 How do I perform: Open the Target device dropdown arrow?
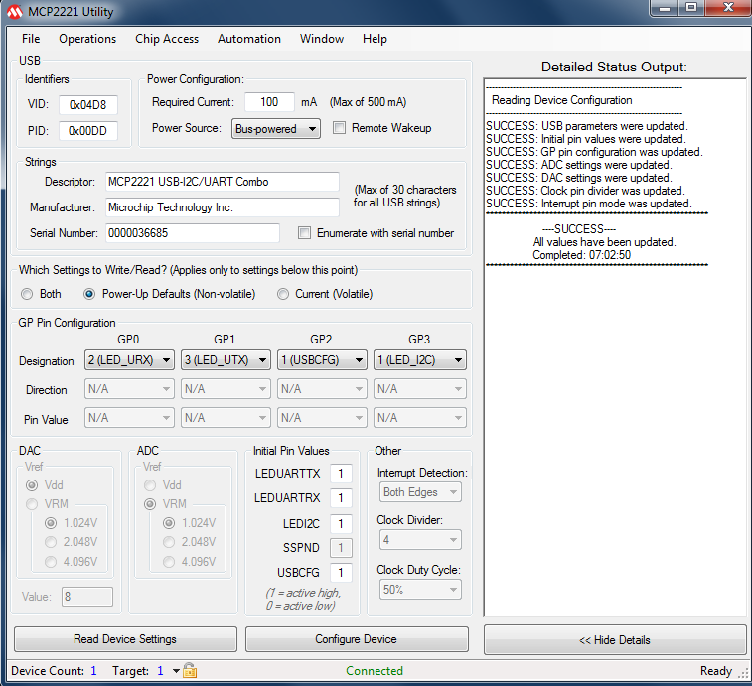coord(176,671)
